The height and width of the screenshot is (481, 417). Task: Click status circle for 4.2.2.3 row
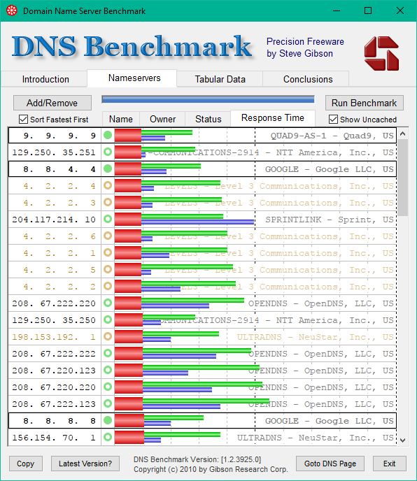[108, 202]
